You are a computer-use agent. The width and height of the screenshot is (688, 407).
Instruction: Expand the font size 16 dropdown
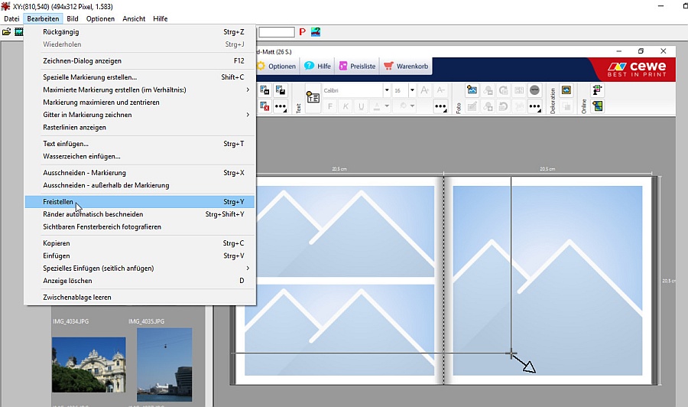pos(412,90)
